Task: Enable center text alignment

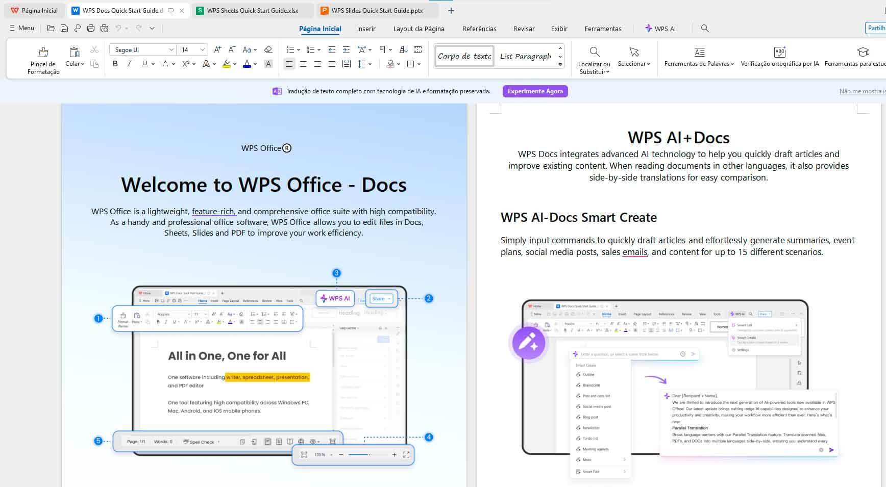Action: 303,64
